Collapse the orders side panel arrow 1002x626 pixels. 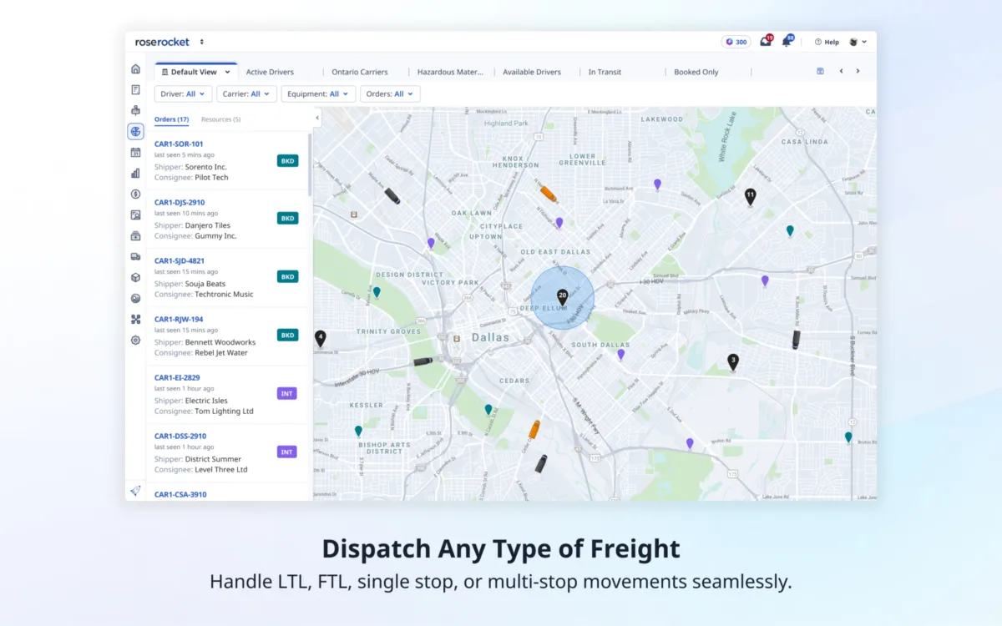[317, 119]
